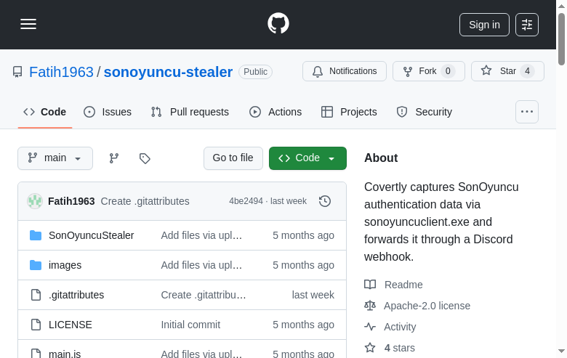Click the Activity pulse icon

tap(370, 327)
